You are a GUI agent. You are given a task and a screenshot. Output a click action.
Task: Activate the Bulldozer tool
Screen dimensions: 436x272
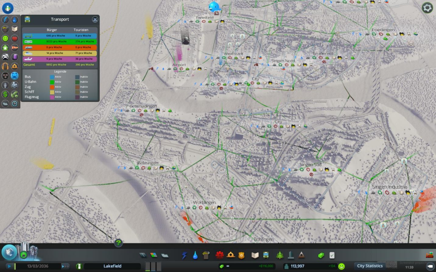pos(429,255)
